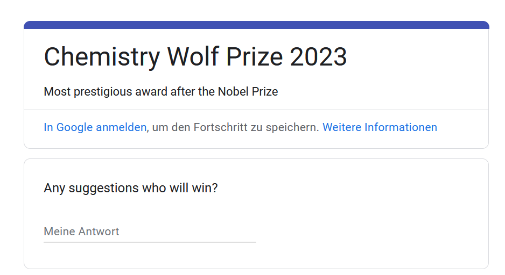Viewport: 505px width, 275px height.
Task: Click the question "Any suggestions who will win?"
Action: click(131, 189)
